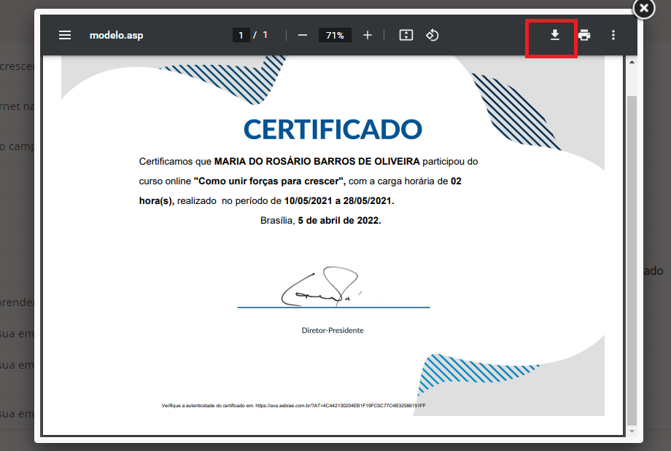671x451 pixels.
Task: Click the course name "Como unir forças para crescer"
Action: (x=269, y=181)
